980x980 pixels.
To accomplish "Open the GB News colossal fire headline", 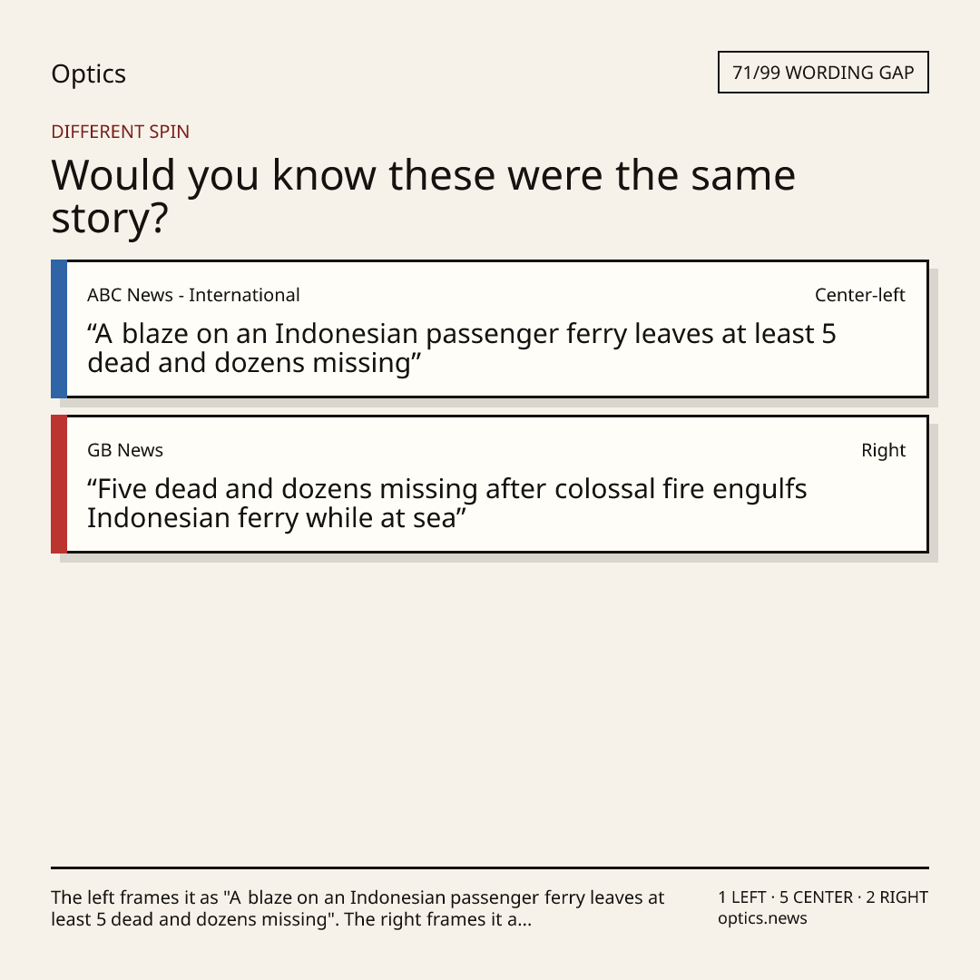I will 446,503.
